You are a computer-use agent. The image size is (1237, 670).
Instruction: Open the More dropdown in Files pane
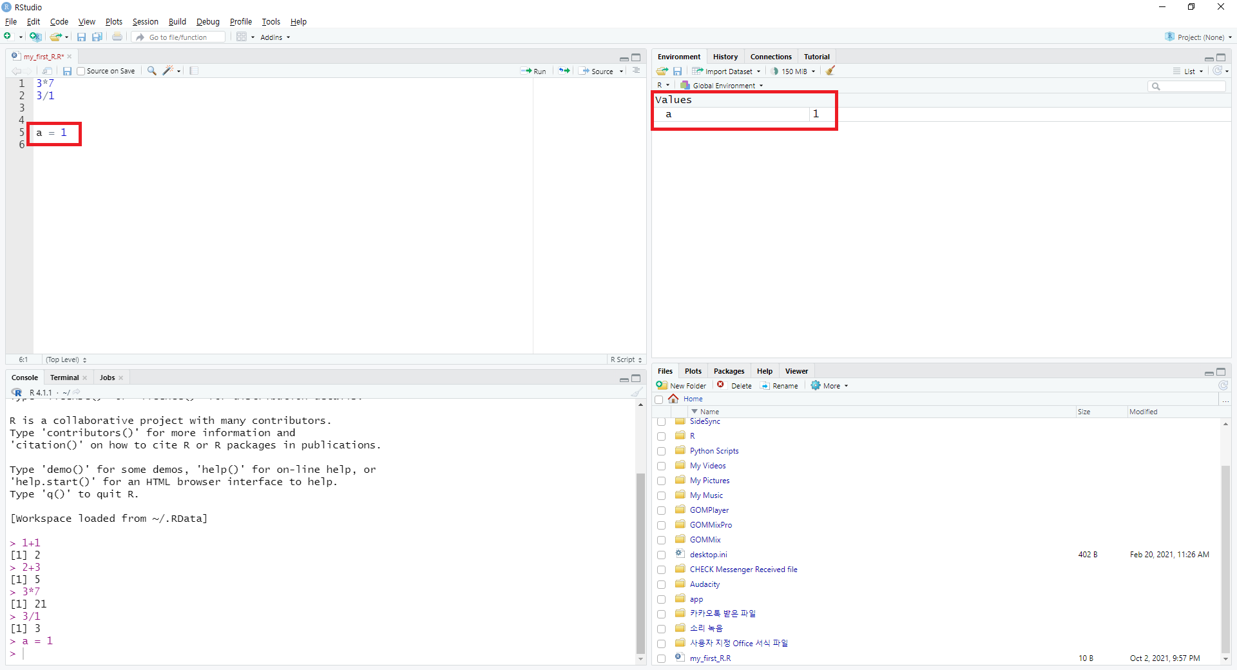click(830, 386)
